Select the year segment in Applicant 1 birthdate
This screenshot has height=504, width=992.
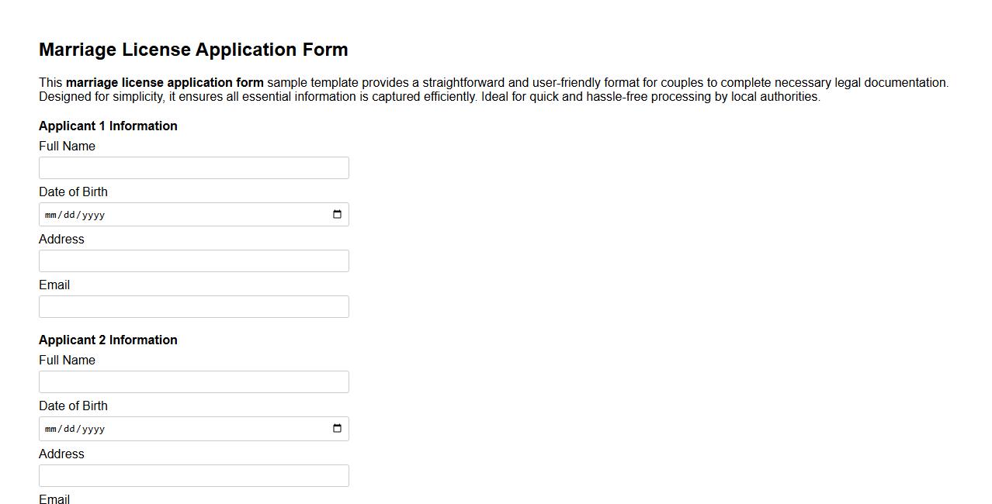click(x=93, y=215)
